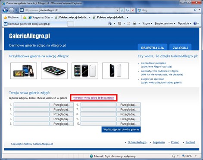203x160 pixels.
Task: Open the O GaleriiAllegro footer link
Action: [137, 142]
